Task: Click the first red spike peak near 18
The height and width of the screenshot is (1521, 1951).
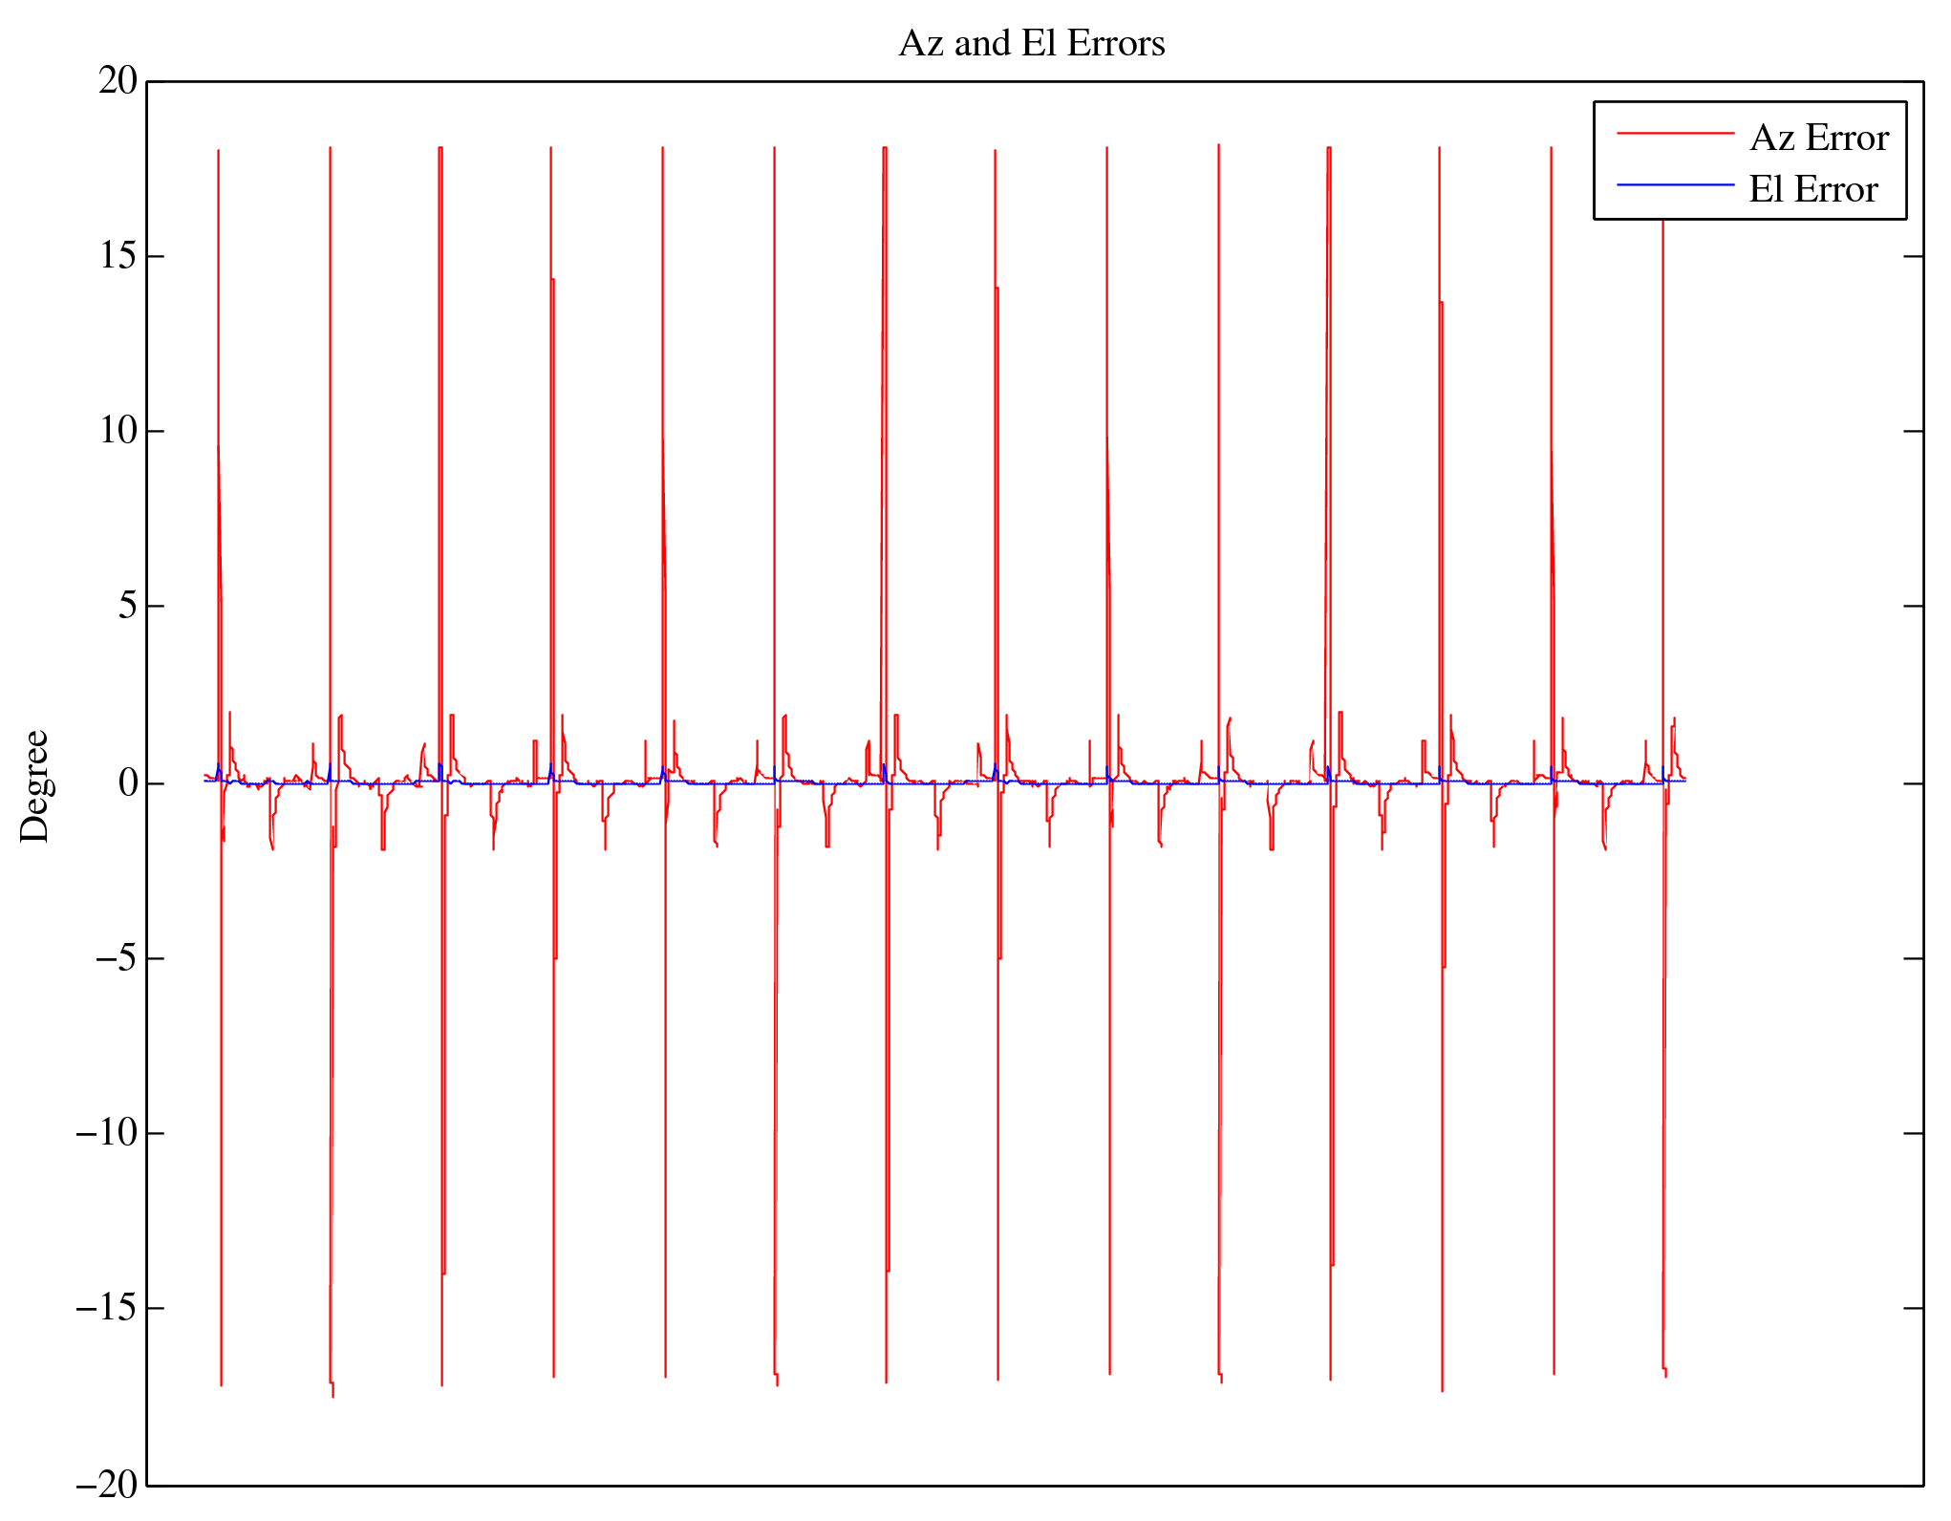Action: pos(218,153)
